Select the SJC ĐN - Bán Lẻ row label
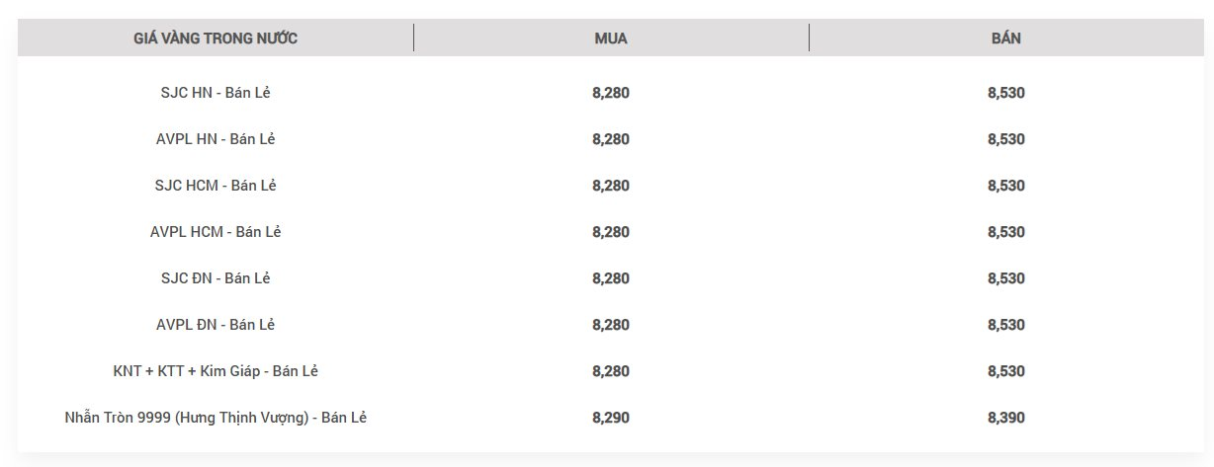This screenshot has height=467, width=1214. [x=216, y=278]
